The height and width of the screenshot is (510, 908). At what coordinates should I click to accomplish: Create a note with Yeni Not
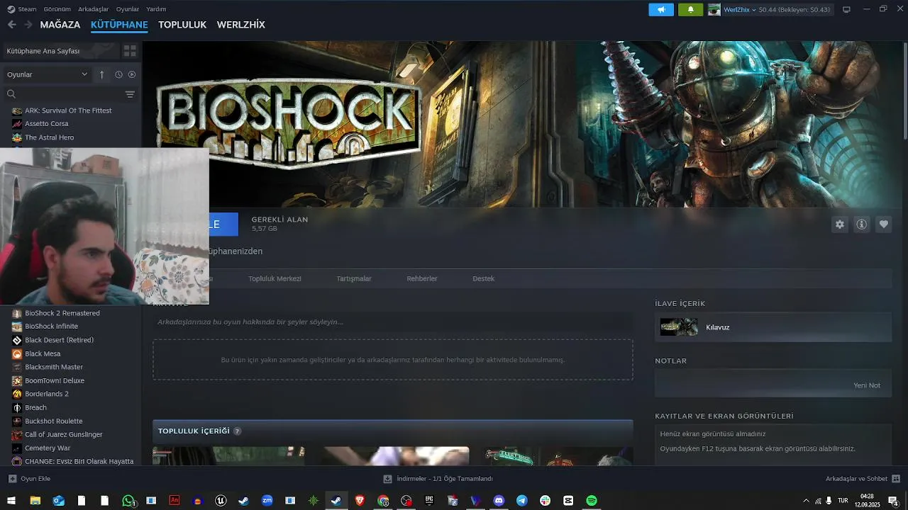click(867, 385)
